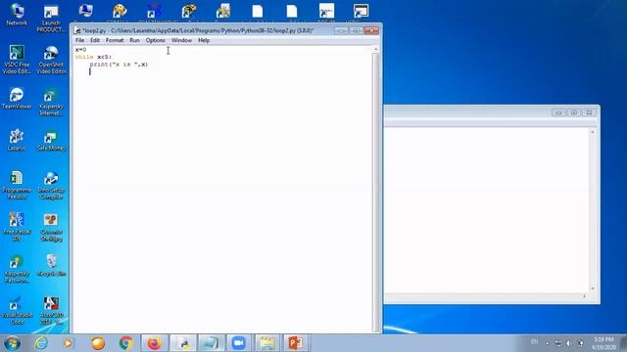Click the right window's horizontal scrollbar
Screen dimensions: 627x352
(x=487, y=296)
